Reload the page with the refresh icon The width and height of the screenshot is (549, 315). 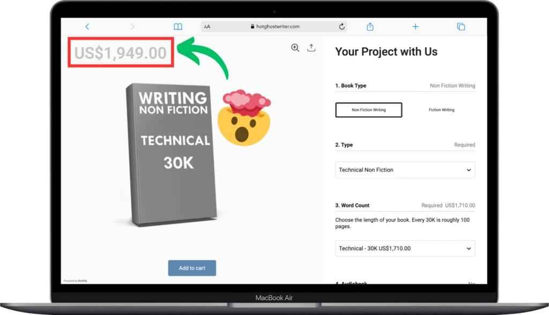[342, 27]
